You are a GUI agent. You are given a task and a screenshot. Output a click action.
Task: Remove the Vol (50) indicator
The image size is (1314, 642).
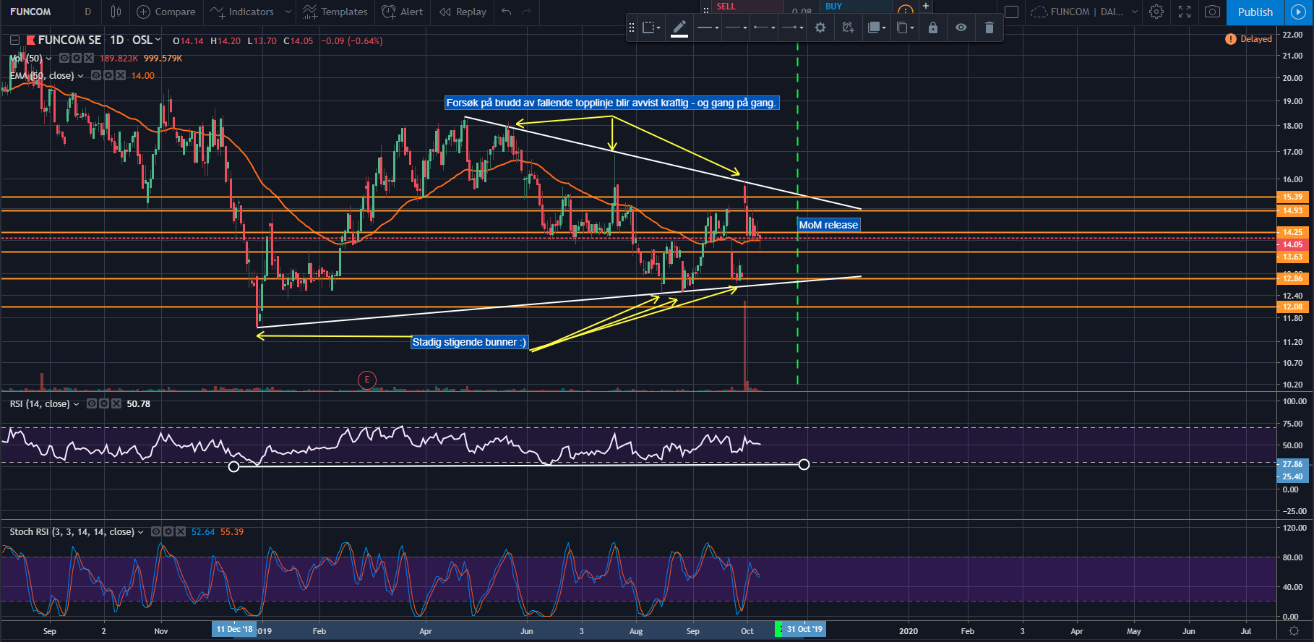pos(89,58)
